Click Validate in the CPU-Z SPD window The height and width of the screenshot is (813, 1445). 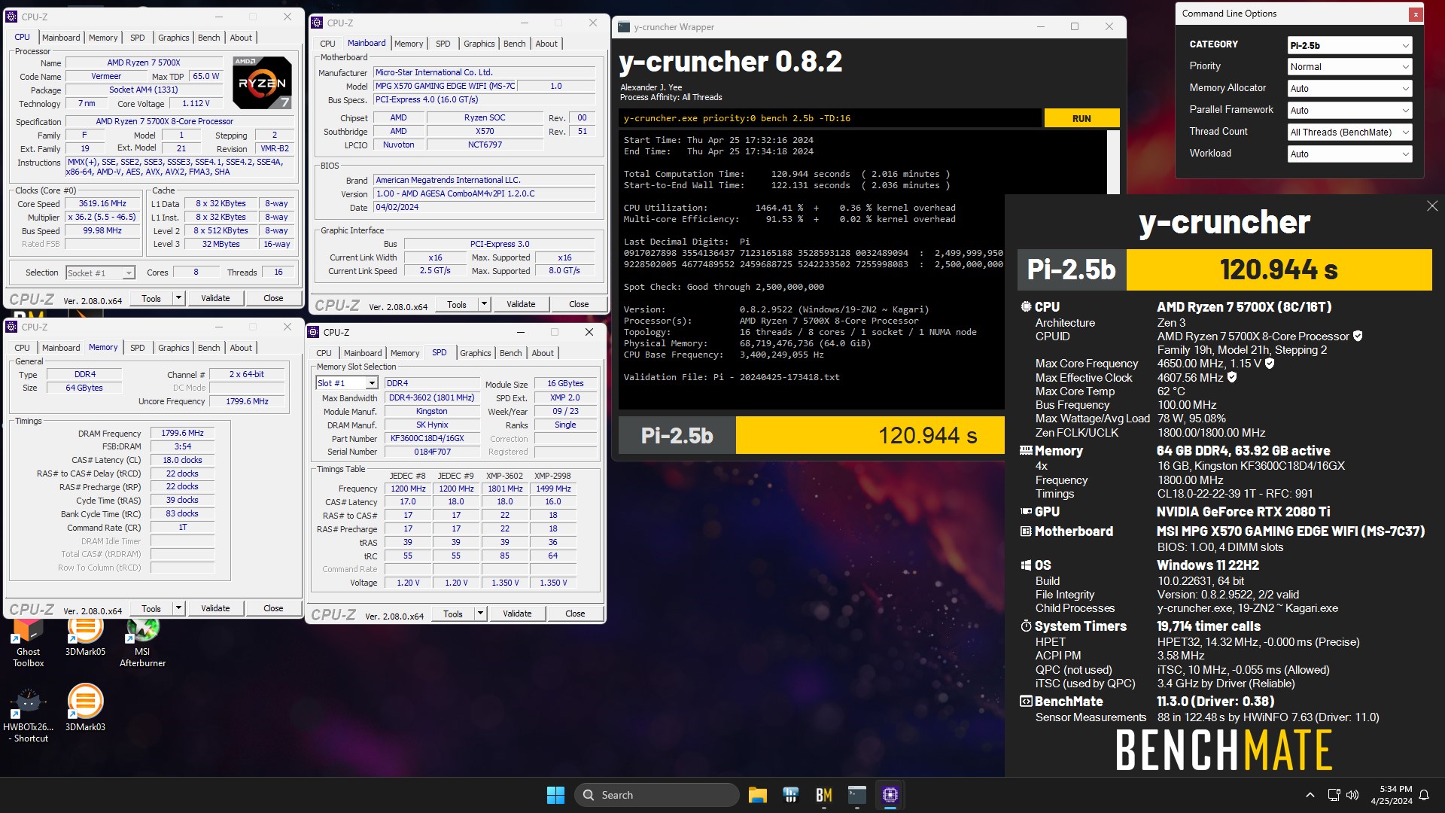517,614
